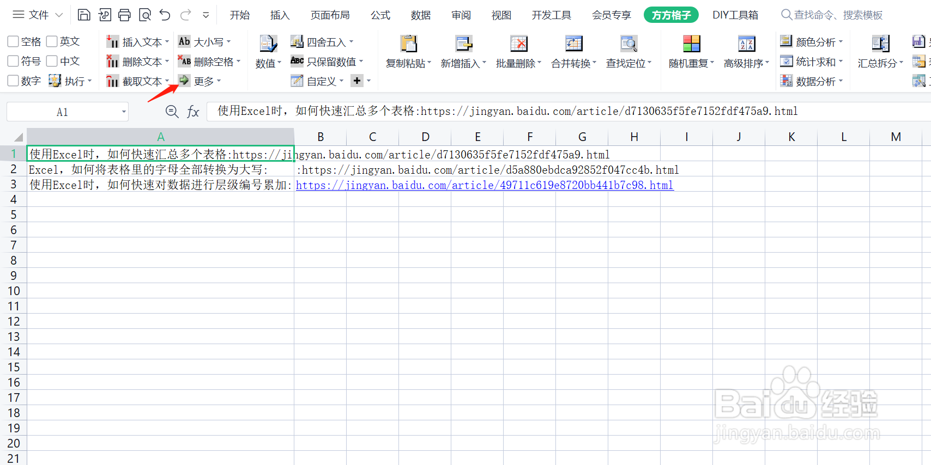Click the 大小写 case conversion icon
This screenshot has width=931, height=465.
click(184, 41)
